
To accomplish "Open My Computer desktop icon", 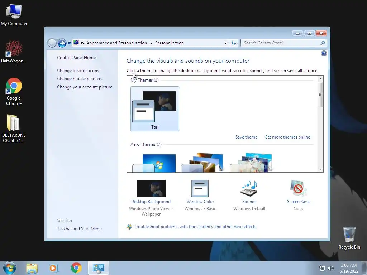I will 14,15.
